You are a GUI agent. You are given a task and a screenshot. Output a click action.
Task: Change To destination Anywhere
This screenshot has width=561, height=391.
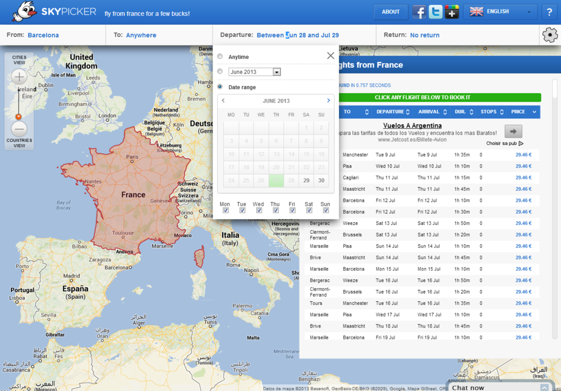click(141, 35)
